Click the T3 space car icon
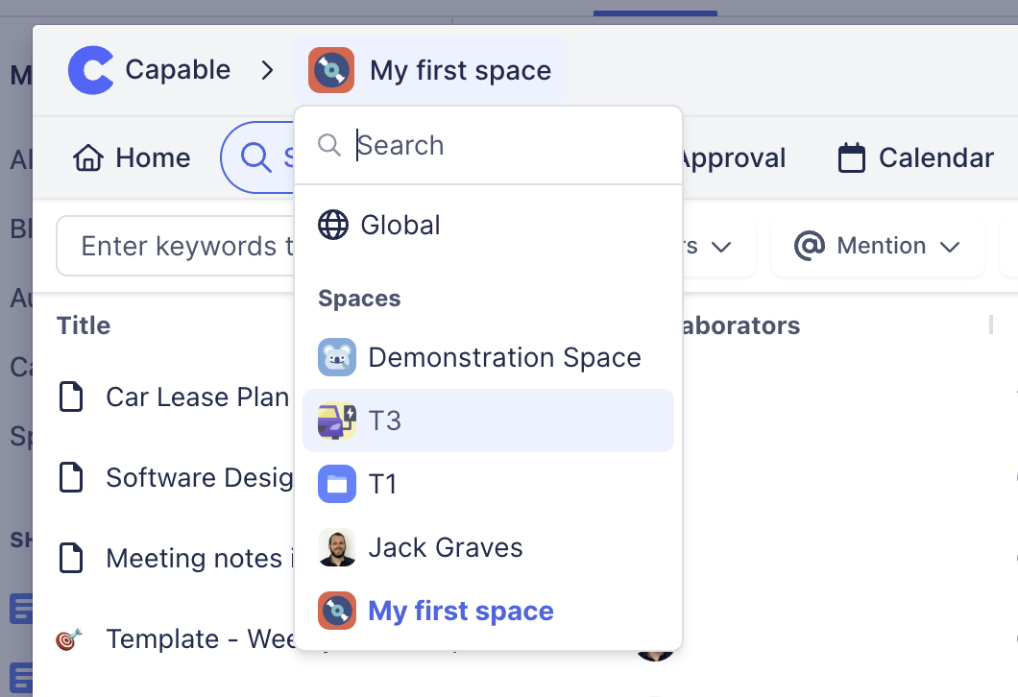Image resolution: width=1018 pixels, height=697 pixels. click(337, 421)
